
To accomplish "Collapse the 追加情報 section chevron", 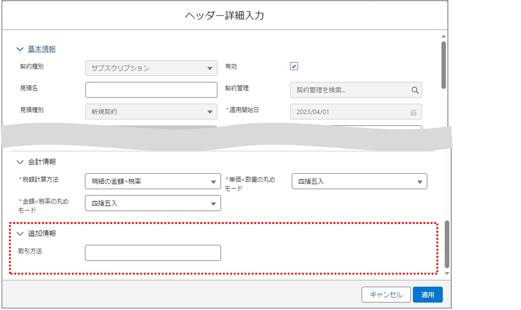I will tap(20, 234).
